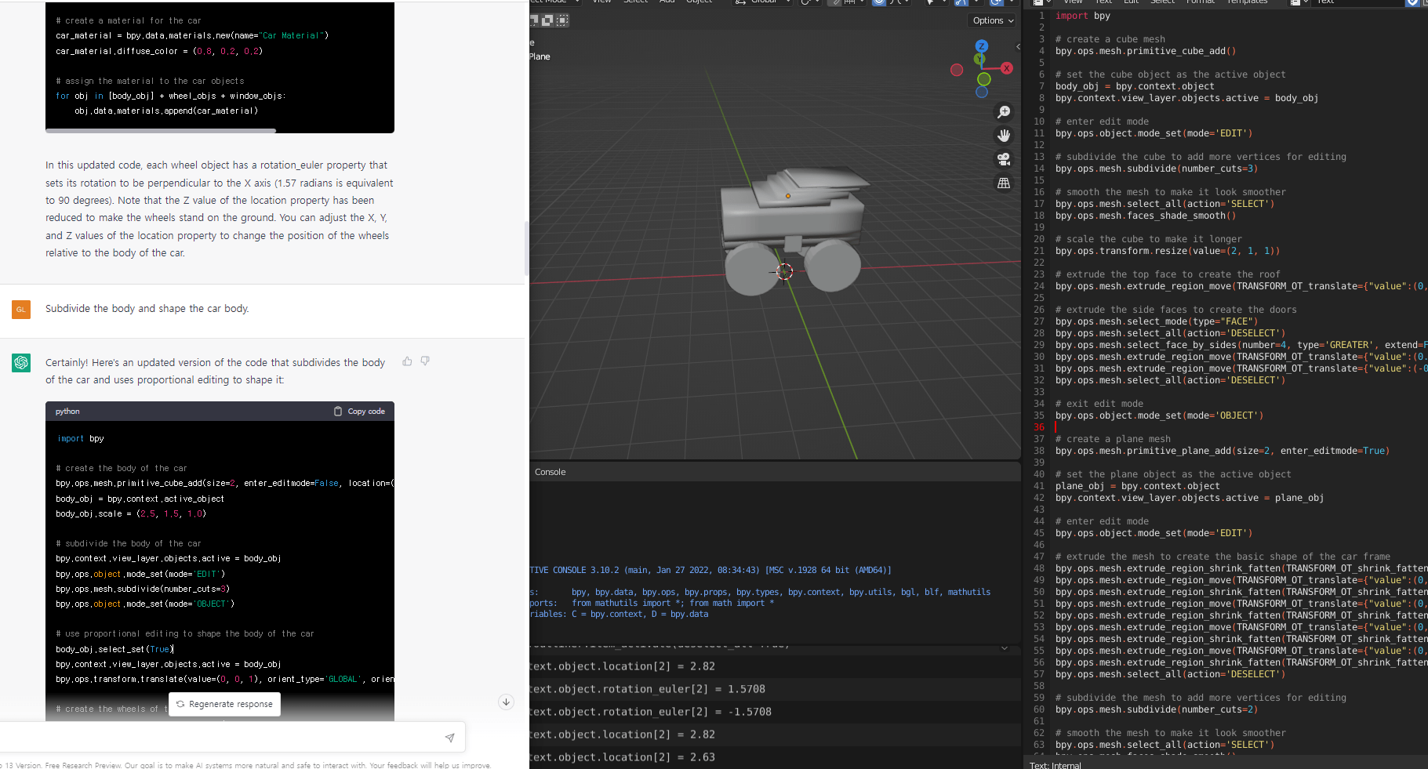Select the first box-select mode icon

coord(535,20)
